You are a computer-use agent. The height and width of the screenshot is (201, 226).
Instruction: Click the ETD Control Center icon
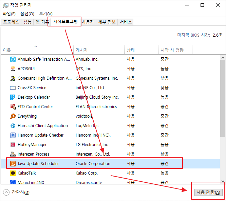pyautogui.click(x=13, y=107)
